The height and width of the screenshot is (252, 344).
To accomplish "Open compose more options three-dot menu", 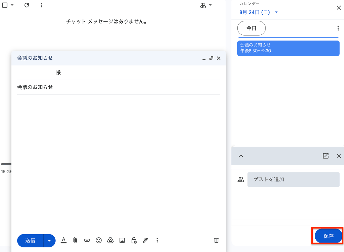I will point(157,240).
